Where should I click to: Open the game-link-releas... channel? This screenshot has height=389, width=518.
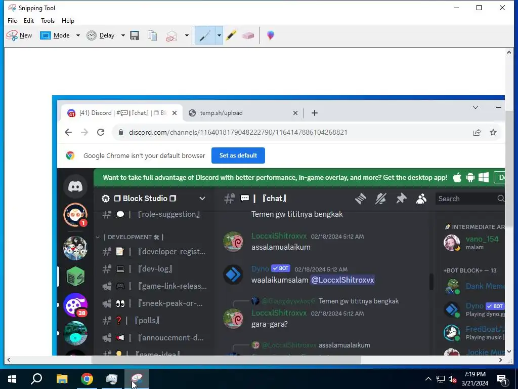click(154, 286)
